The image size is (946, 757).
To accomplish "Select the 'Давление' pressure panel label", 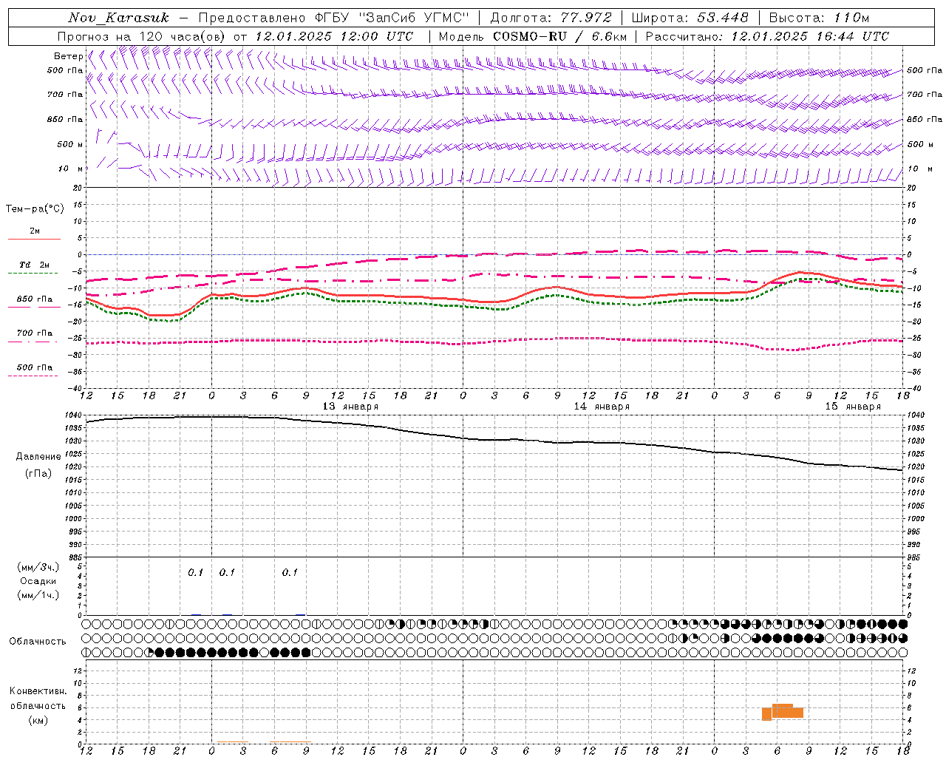I will (x=38, y=457).
